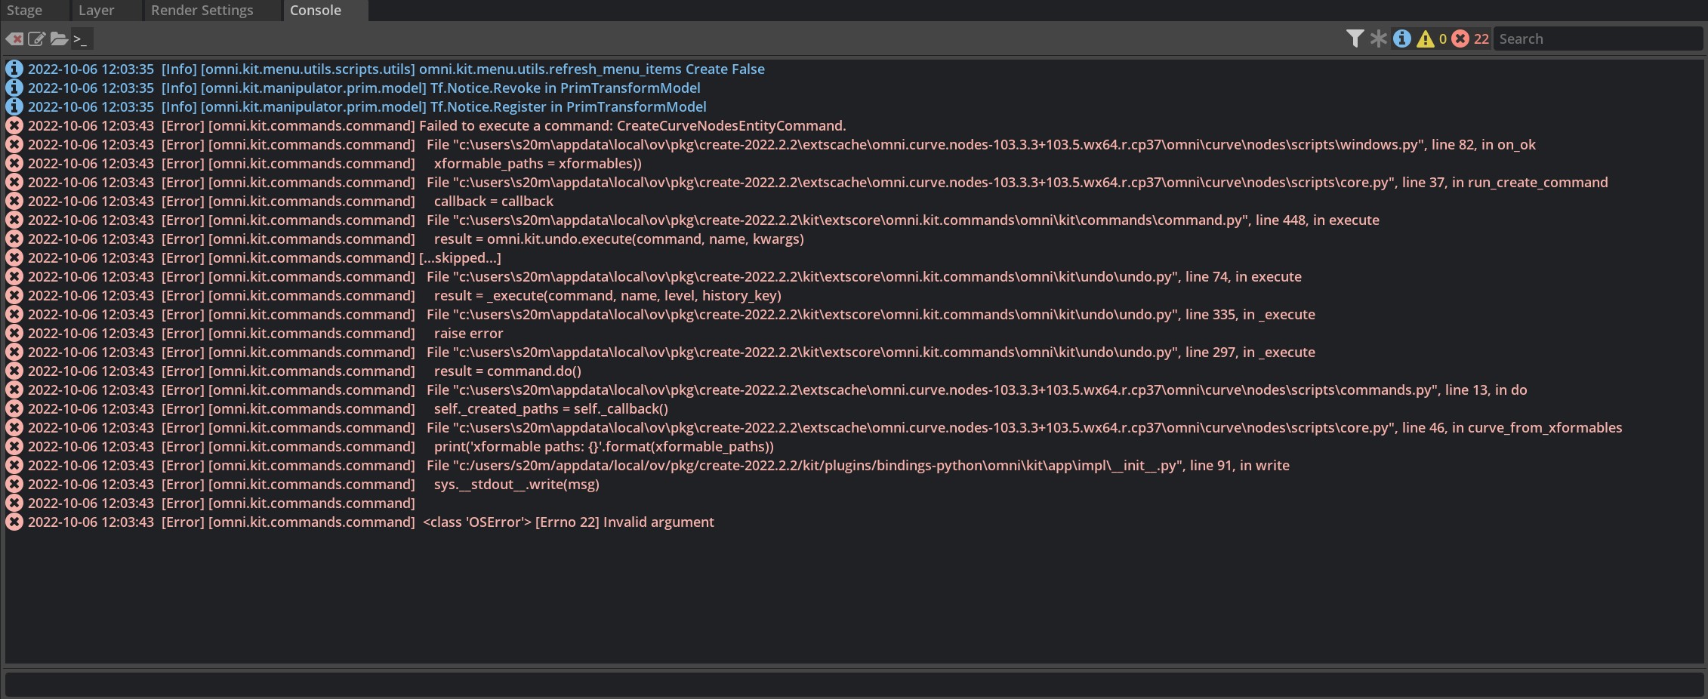Toggle Info message filter in toolbar
The height and width of the screenshot is (699, 1708).
point(1402,38)
